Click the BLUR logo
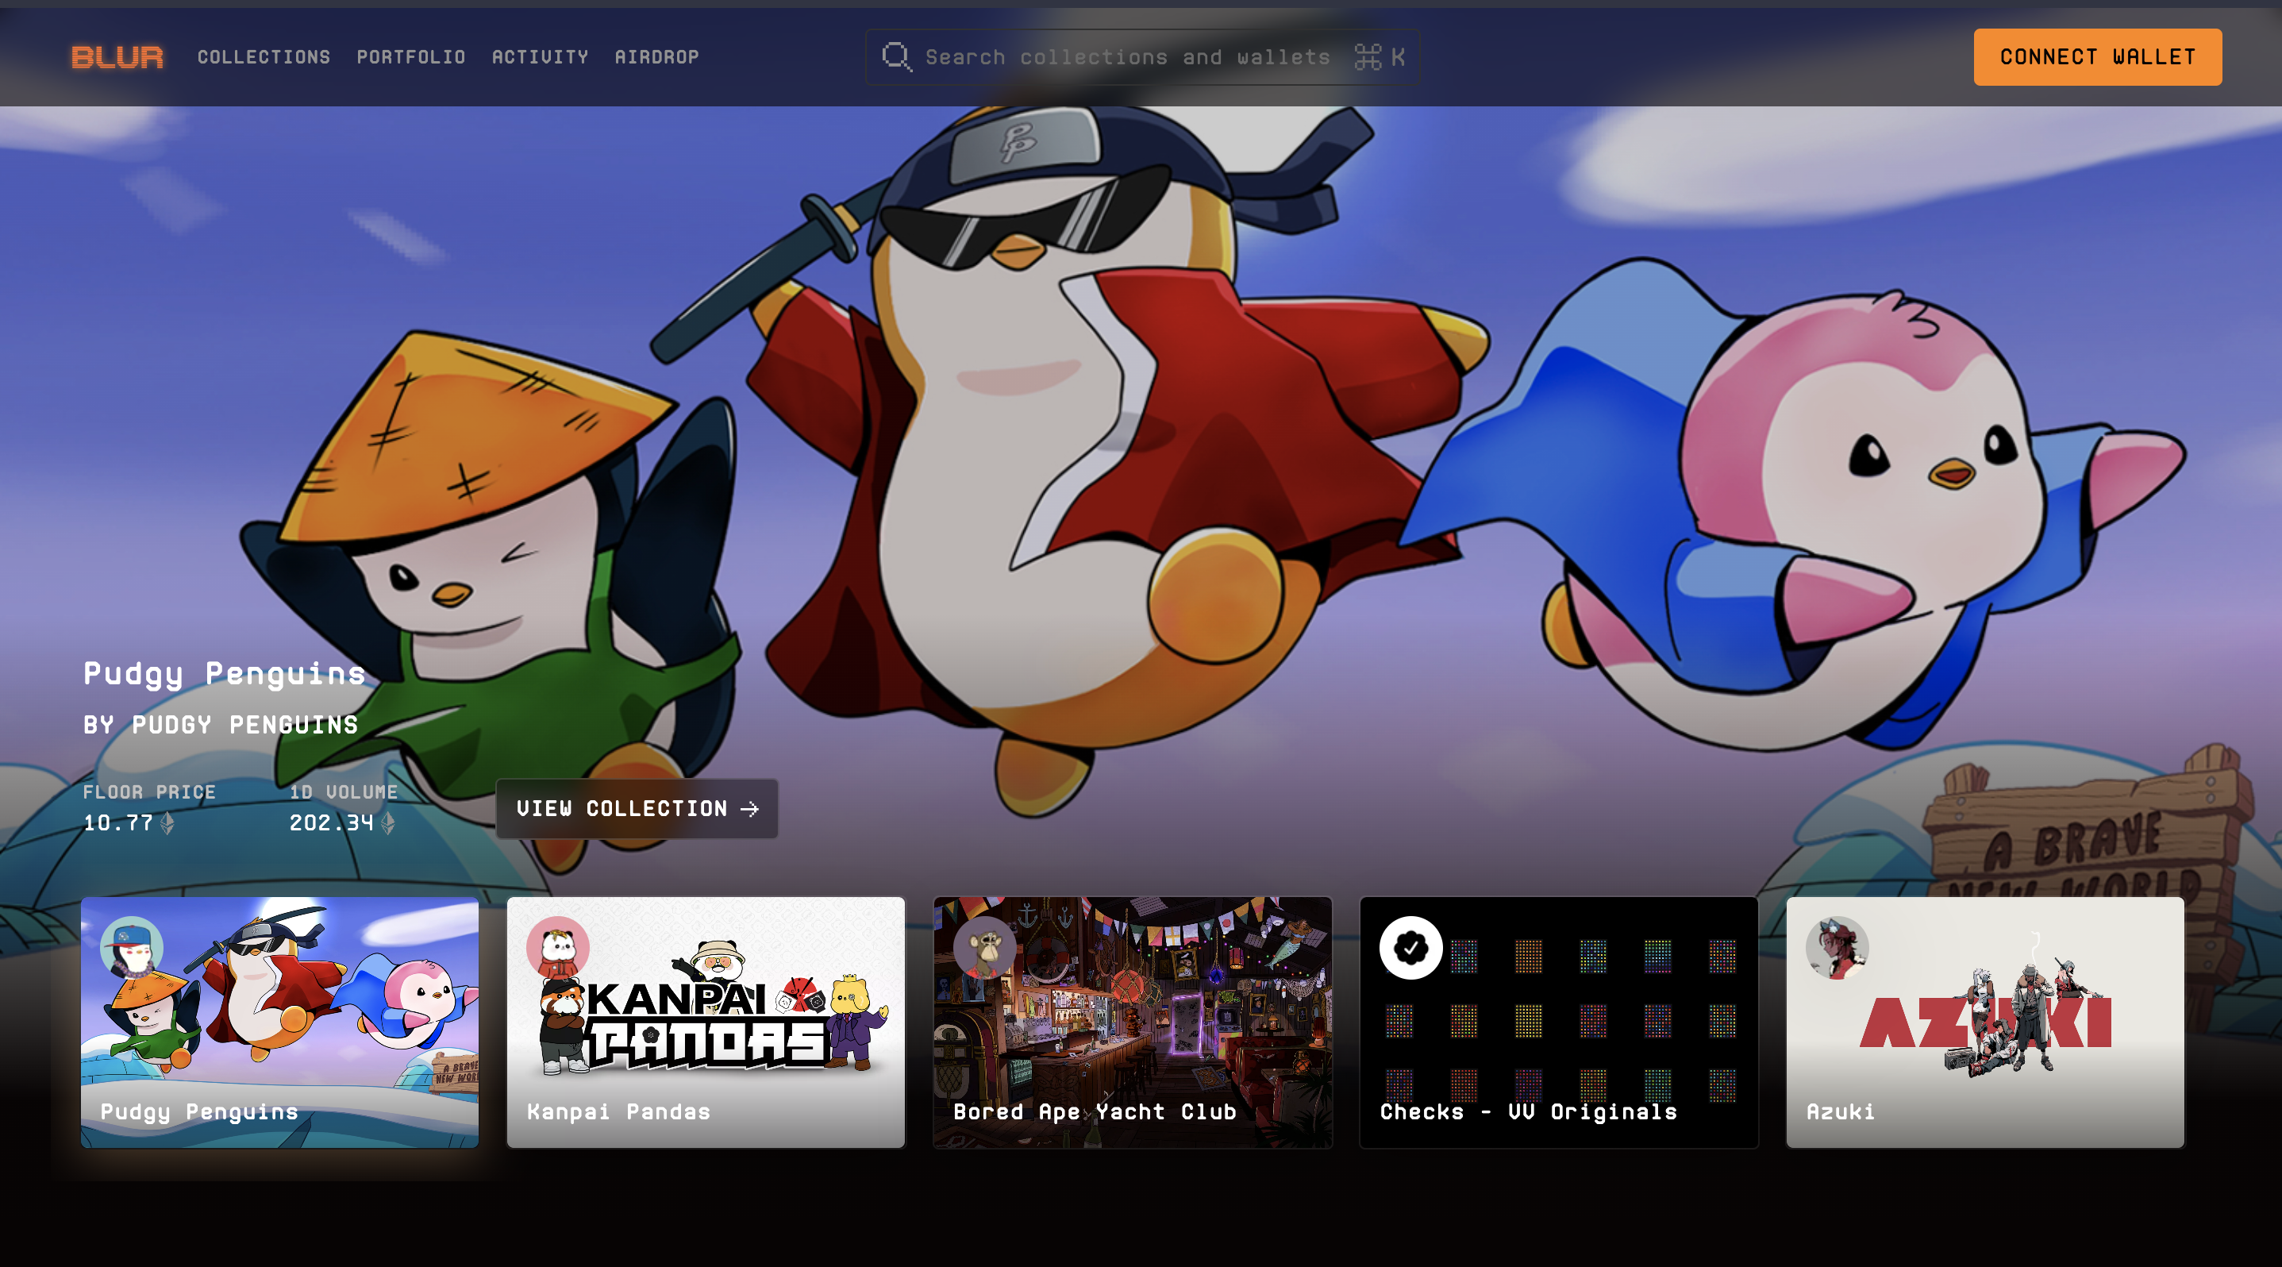This screenshot has width=2282, height=1267. click(x=117, y=58)
